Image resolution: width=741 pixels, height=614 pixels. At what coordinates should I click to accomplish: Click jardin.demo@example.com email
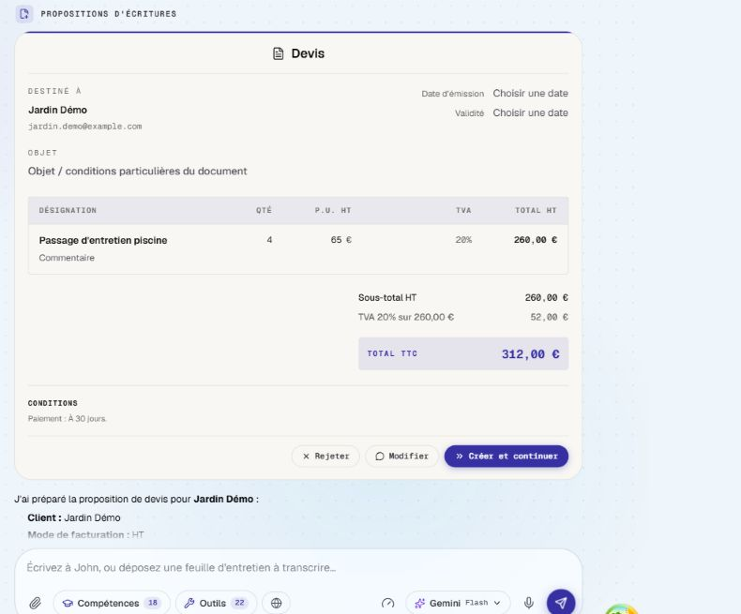click(x=85, y=127)
